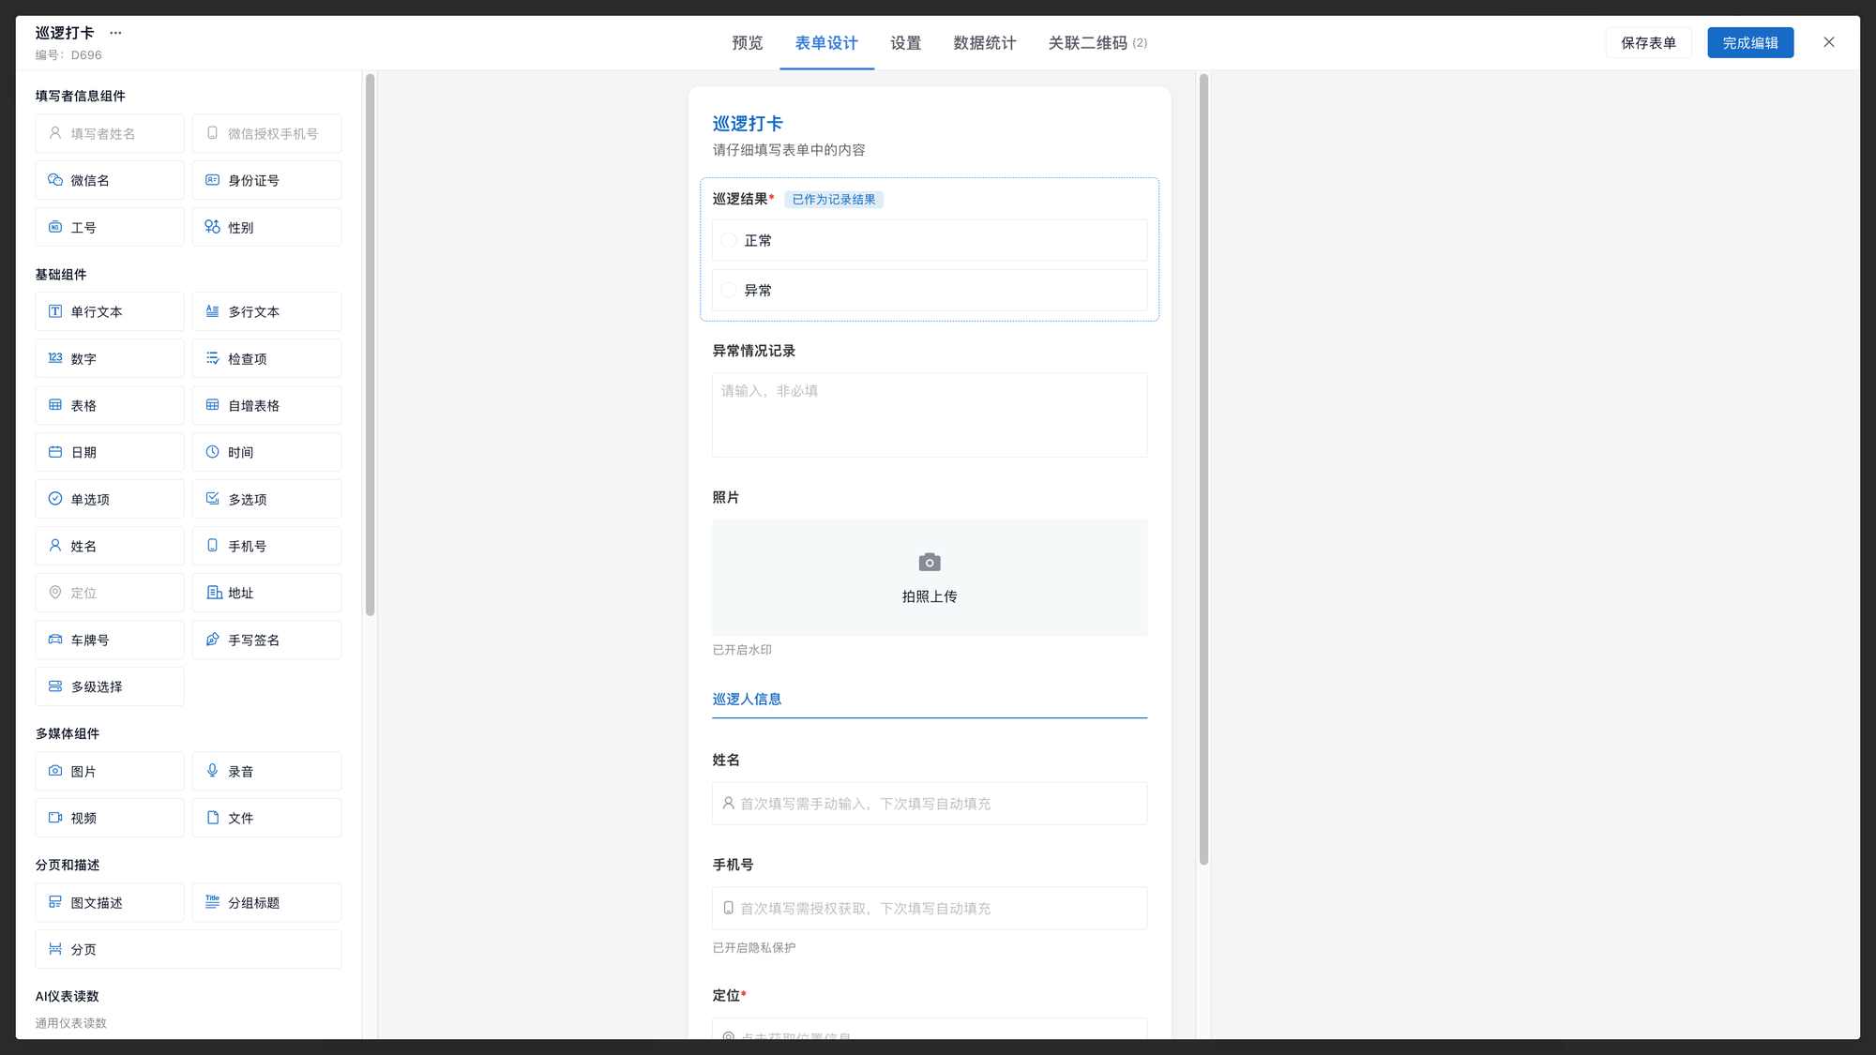Add the 检查项 component
The image size is (1876, 1055).
(266, 358)
